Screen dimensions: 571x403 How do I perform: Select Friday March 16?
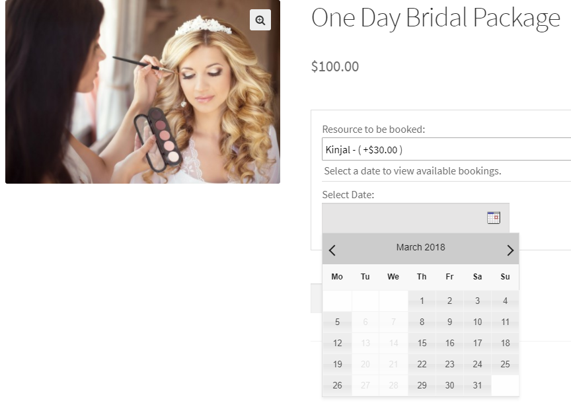pyautogui.click(x=450, y=343)
